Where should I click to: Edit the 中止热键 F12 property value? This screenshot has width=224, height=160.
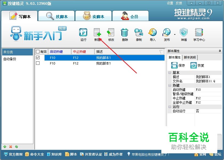point(208,98)
